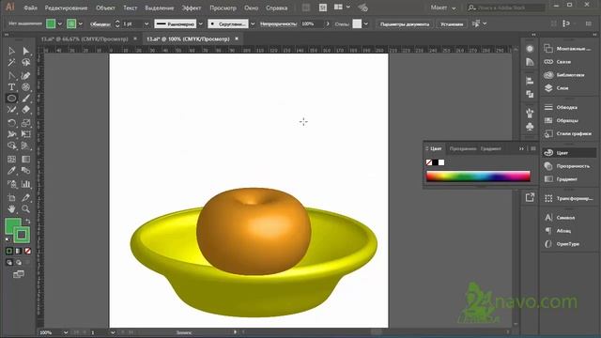Select the Direct Selection tool
This screenshot has width=601, height=338.
[25, 51]
